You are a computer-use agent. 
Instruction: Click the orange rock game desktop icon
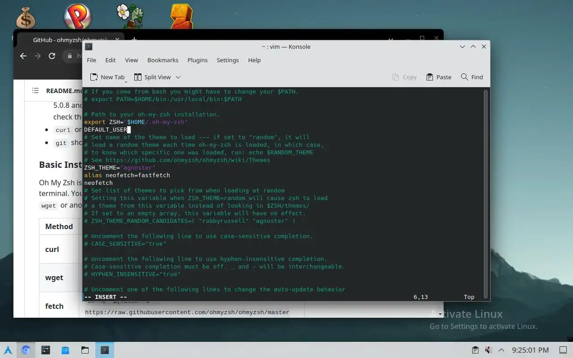[181, 17]
